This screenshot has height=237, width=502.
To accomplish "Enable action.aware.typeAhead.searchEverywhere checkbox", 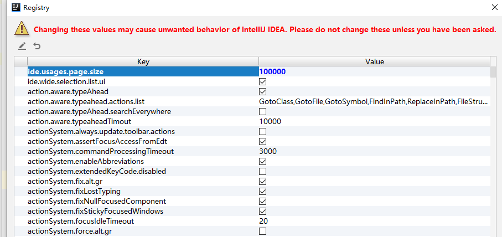I will (262, 111).
